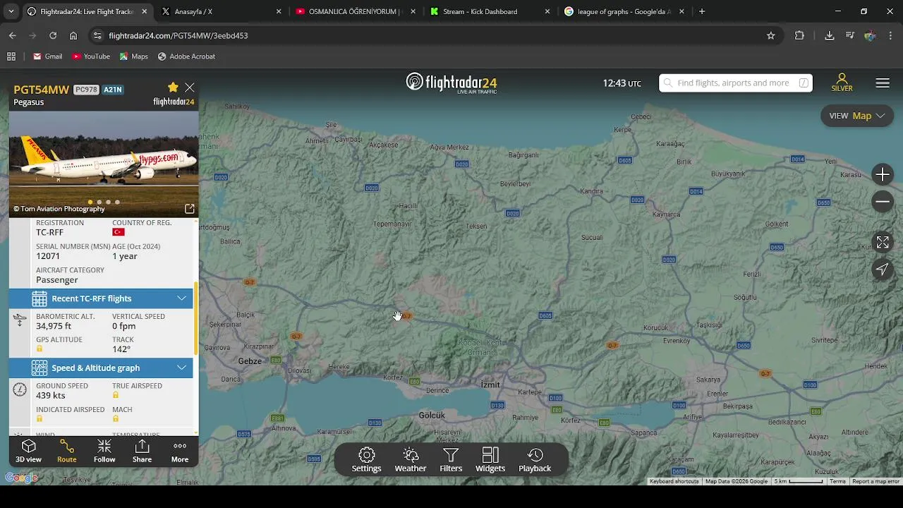Zoom out the map with minus button

pyautogui.click(x=883, y=202)
